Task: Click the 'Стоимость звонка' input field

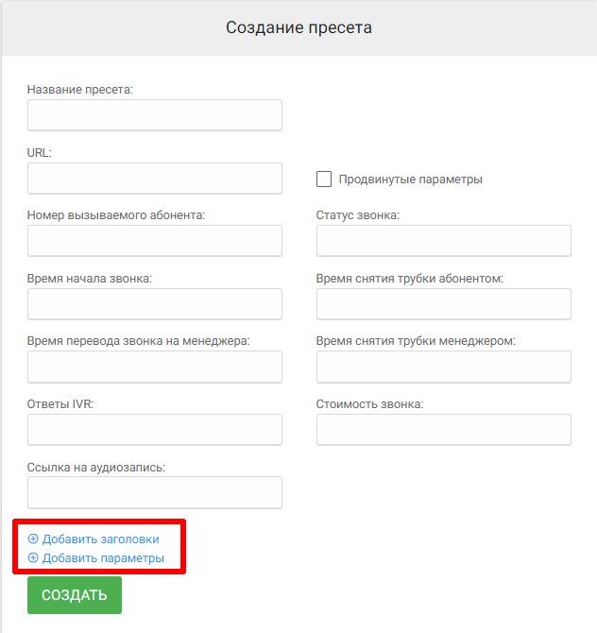Action: [x=443, y=430]
